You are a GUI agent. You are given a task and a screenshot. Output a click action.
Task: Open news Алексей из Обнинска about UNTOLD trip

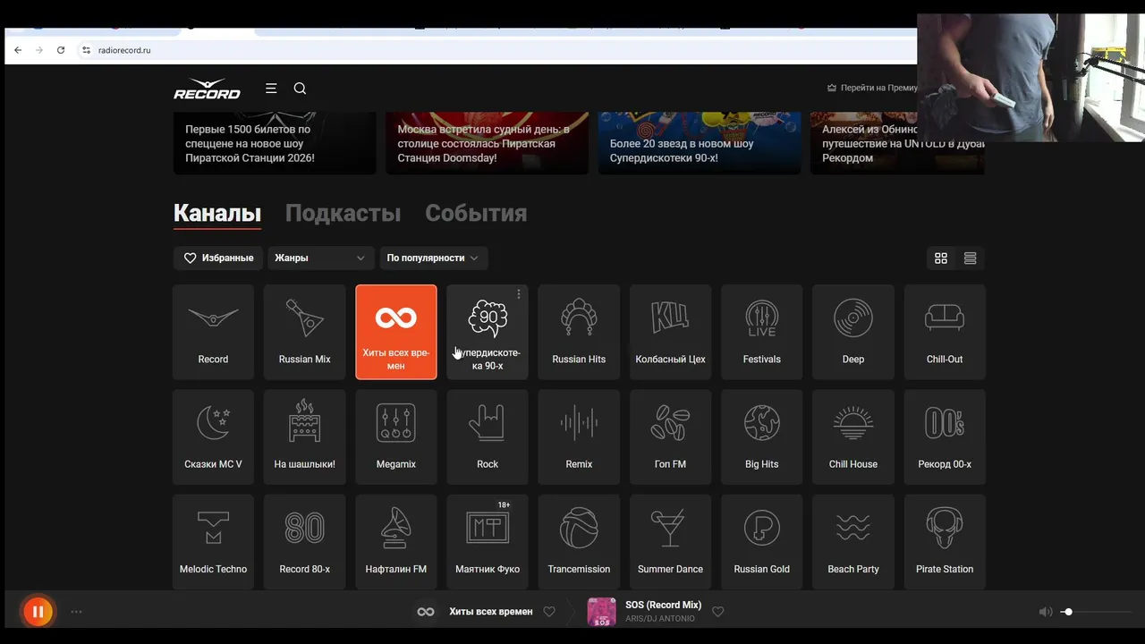(x=897, y=143)
